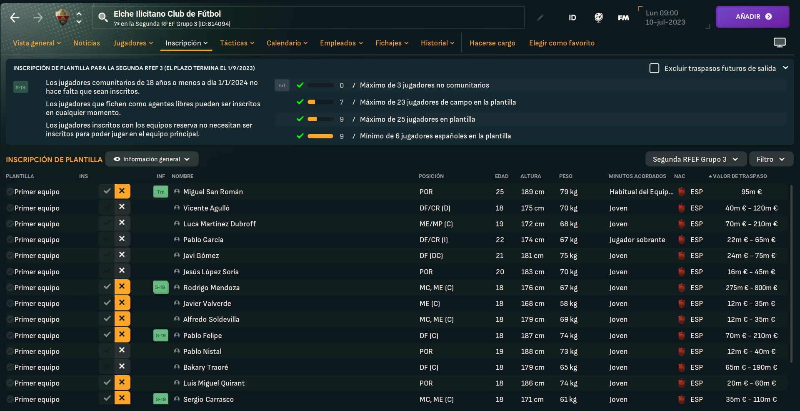Open the Empleados menu

[341, 43]
